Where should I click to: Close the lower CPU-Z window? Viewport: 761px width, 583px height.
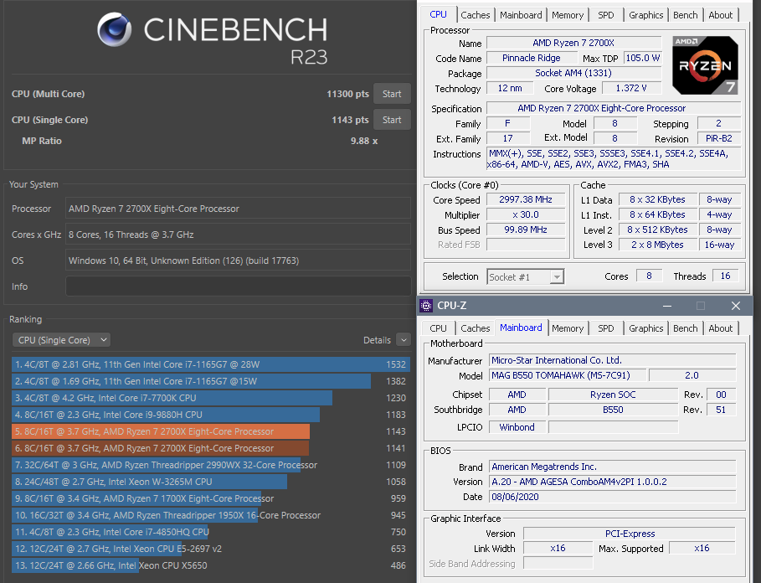coord(736,306)
